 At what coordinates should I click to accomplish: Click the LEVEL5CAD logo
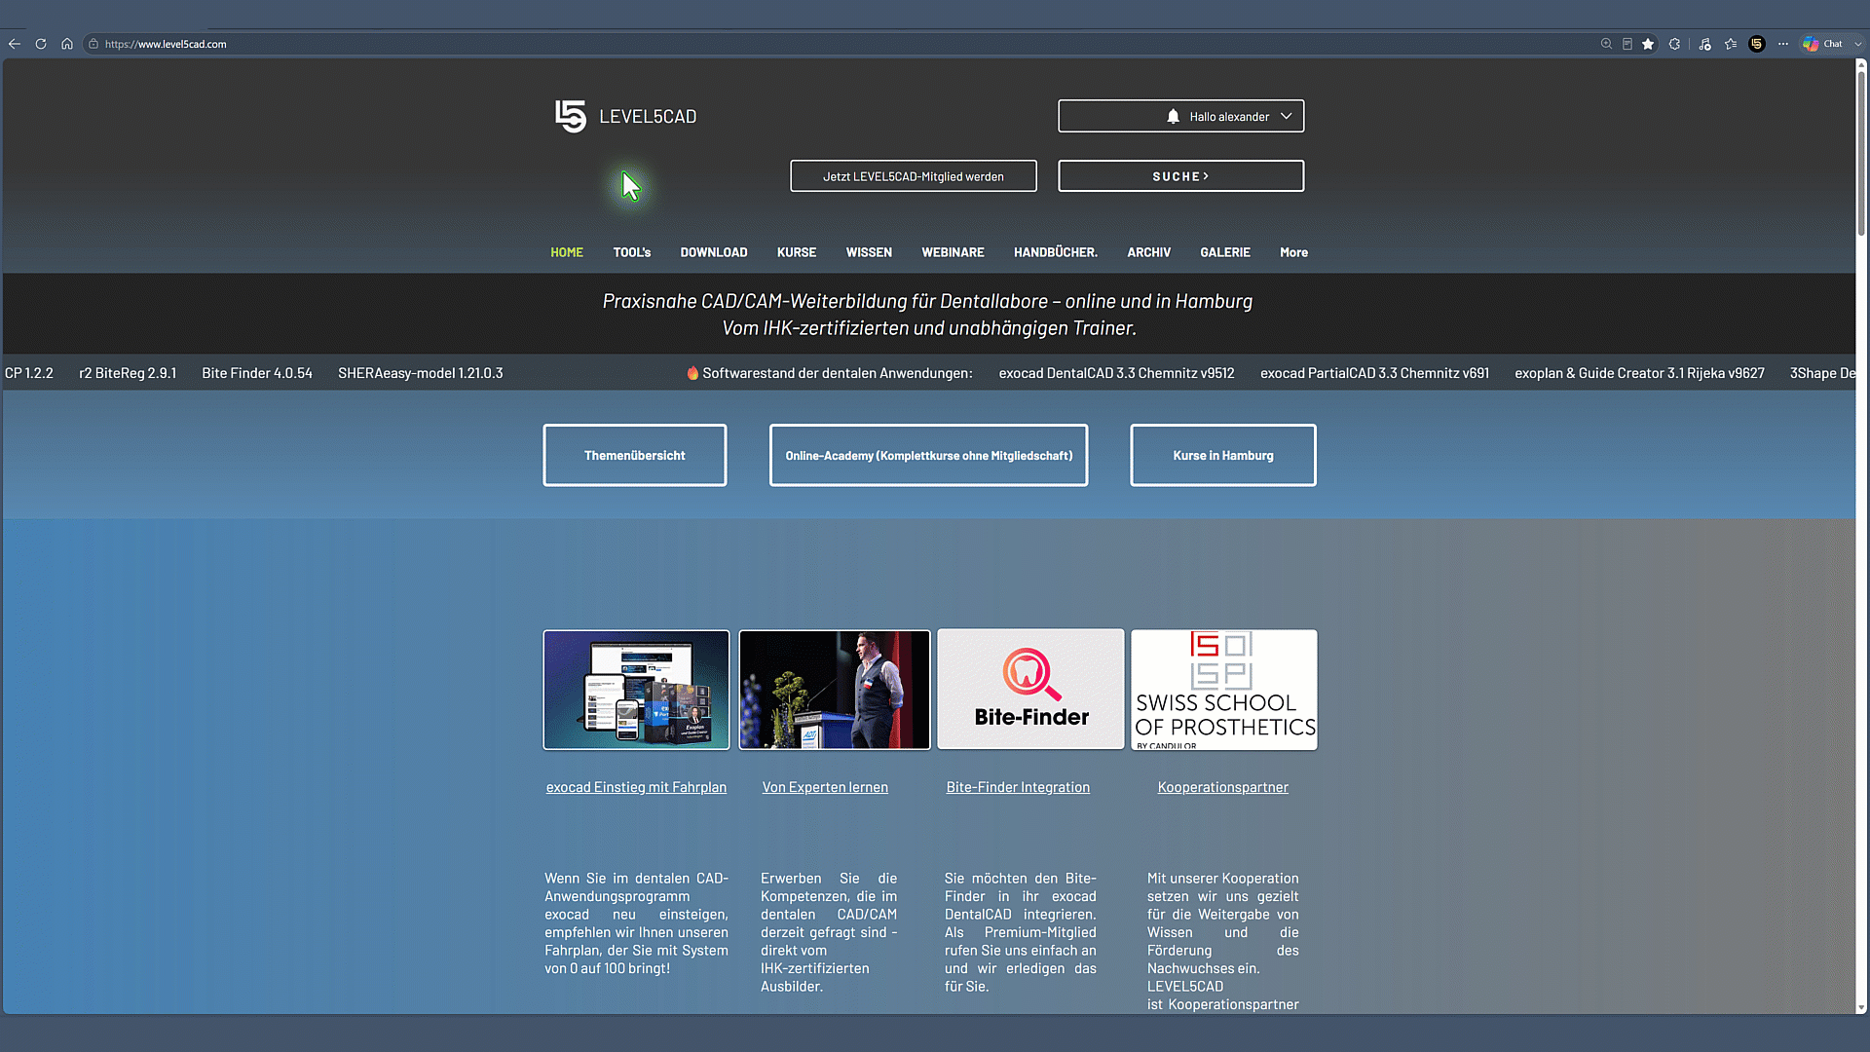626,116
